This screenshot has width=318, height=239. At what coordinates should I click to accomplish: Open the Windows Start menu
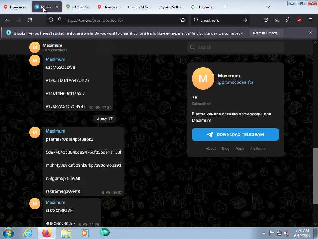coord(8,233)
